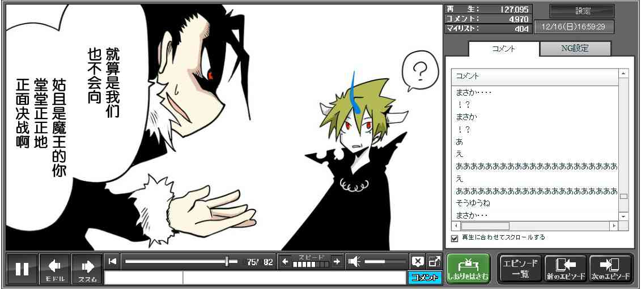This screenshot has height=289, width=641.
Task: Hide comments with the X bubble icon
Action: tap(418, 261)
